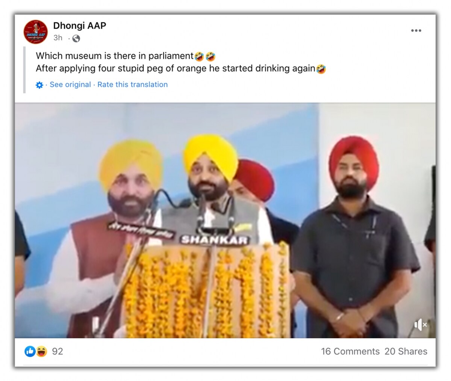Click the blue Like reaction icon
451x381 pixels.
(30, 351)
